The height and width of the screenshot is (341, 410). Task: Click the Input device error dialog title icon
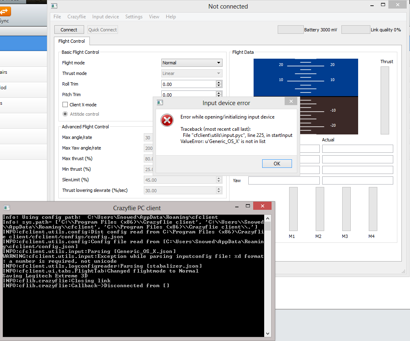pos(160,103)
